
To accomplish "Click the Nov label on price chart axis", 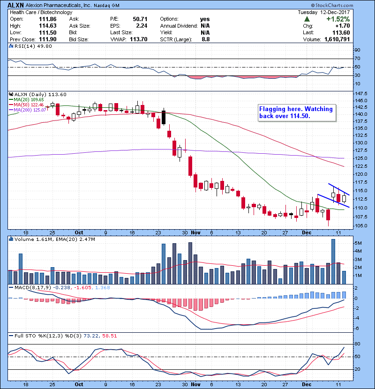I will point(195,233).
